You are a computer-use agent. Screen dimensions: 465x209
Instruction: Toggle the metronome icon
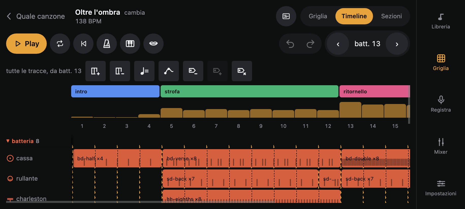coord(107,44)
